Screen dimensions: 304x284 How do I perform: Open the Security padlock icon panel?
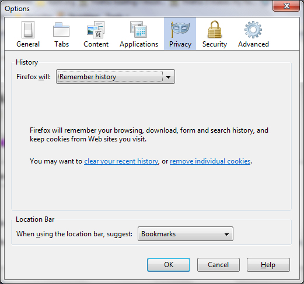(215, 30)
